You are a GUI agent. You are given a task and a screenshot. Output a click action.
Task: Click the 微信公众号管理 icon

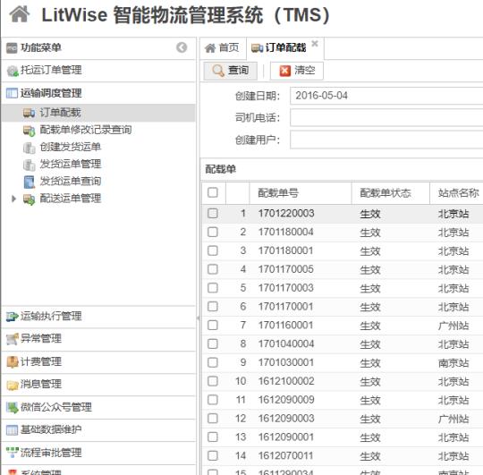tap(13, 407)
